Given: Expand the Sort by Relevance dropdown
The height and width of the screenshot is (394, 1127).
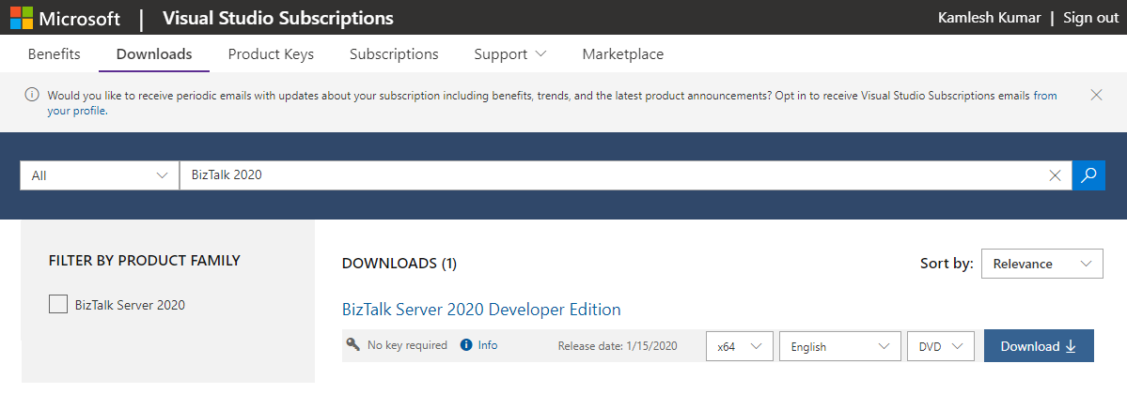Looking at the screenshot, I should point(1041,264).
